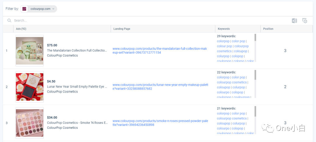Screen dimensions: 316x142
Task: Click the "colorpop" keyword in the Lunar New Year row
Action: pos(223,77)
